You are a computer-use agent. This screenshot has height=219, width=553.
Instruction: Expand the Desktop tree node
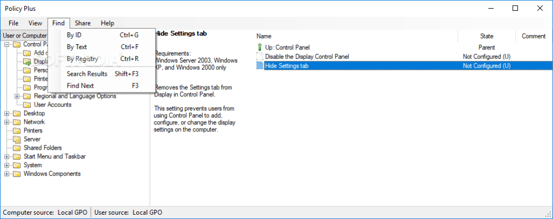tap(7, 114)
